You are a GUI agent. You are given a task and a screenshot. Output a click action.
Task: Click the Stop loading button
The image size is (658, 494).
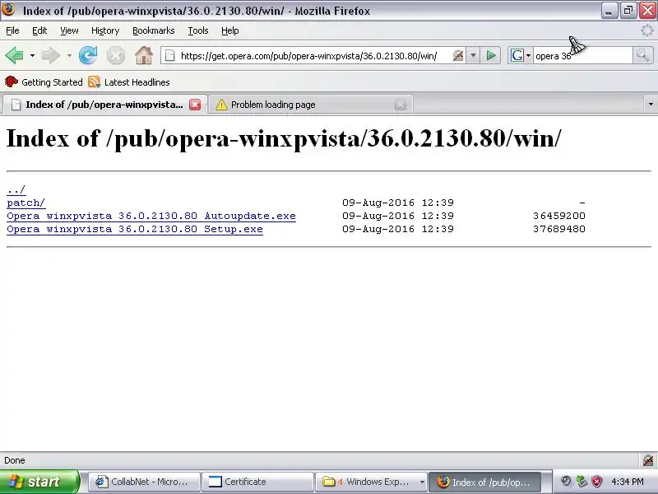(x=116, y=55)
